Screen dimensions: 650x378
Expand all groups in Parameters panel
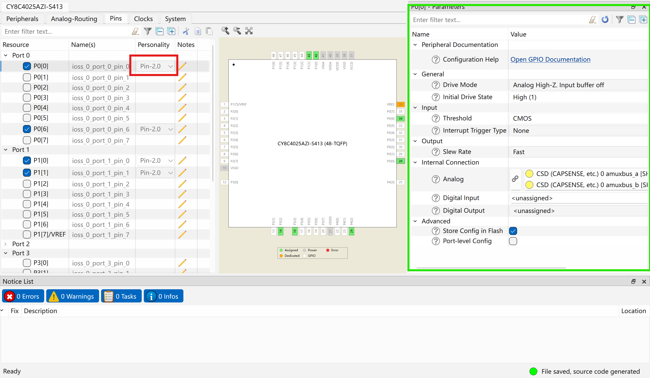[643, 20]
